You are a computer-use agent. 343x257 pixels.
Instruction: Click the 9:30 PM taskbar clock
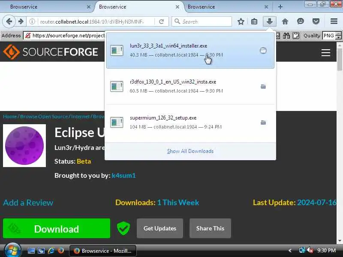point(326,251)
